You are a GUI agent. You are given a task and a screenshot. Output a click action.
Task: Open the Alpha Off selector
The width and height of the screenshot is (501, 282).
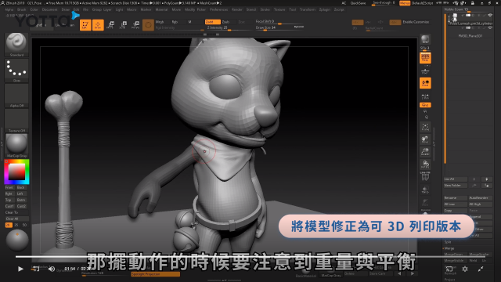tap(16, 96)
